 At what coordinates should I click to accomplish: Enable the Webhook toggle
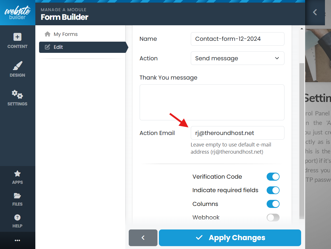[x=273, y=217]
